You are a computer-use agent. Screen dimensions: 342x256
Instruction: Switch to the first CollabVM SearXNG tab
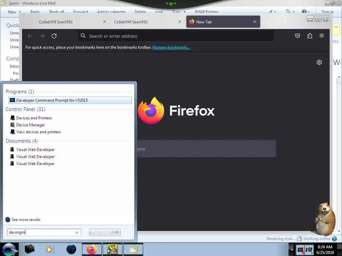[x=56, y=22]
